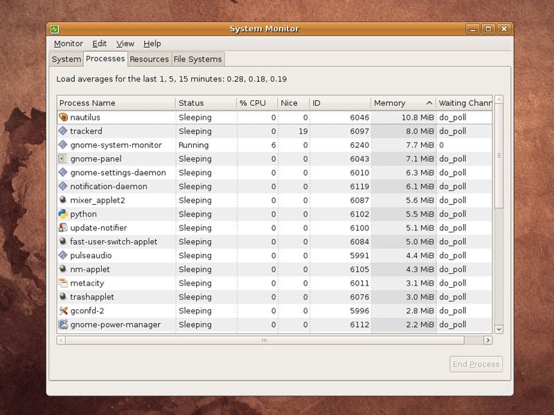Screen dimensions: 554x415
Task: Select the trackerd diamond icon
Action: tap(62, 131)
